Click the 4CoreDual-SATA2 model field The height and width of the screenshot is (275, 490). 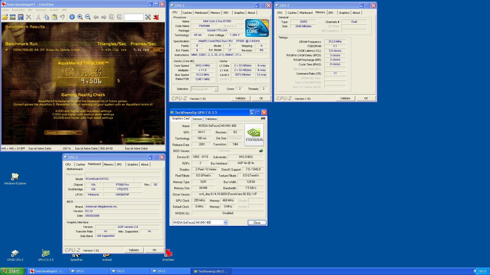point(109,179)
